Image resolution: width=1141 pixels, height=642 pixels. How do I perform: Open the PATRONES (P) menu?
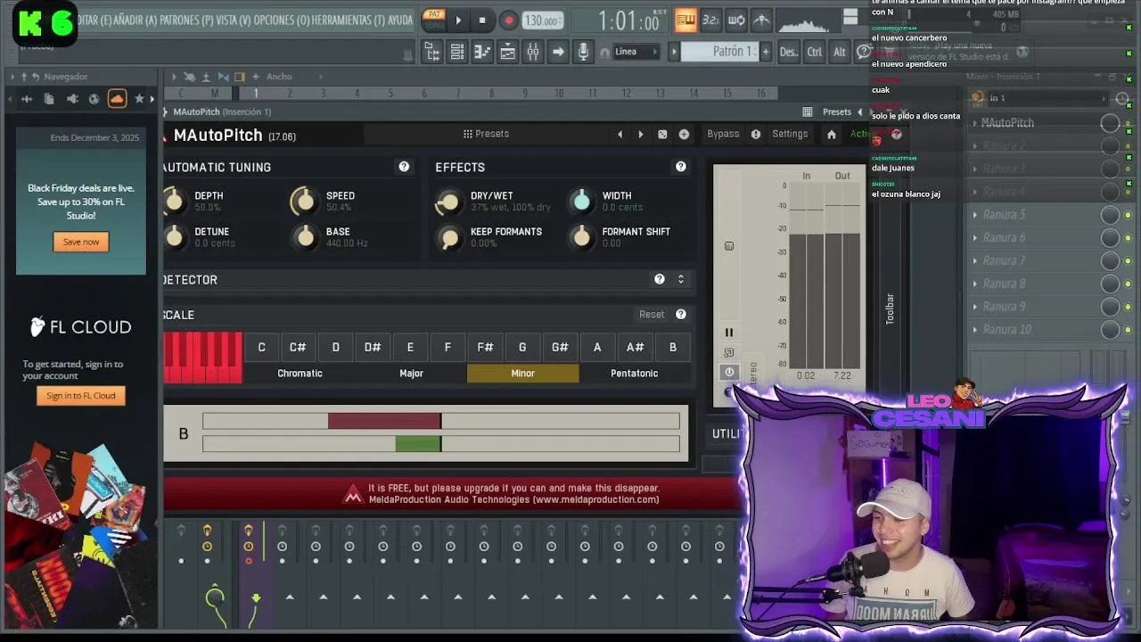click(x=186, y=20)
